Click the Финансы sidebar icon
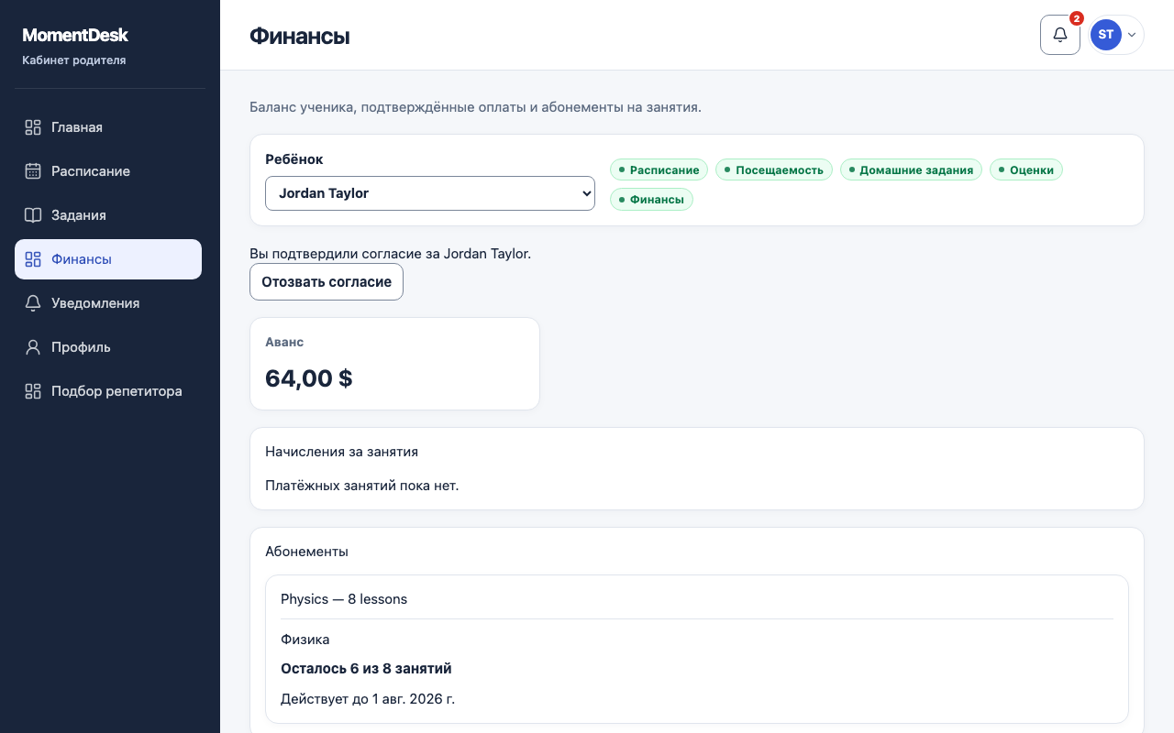Image resolution: width=1174 pixels, height=733 pixels. pyautogui.click(x=33, y=259)
